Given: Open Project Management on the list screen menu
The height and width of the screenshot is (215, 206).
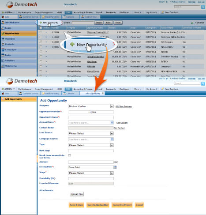Looking at the screenshot, I should pos(44,12).
